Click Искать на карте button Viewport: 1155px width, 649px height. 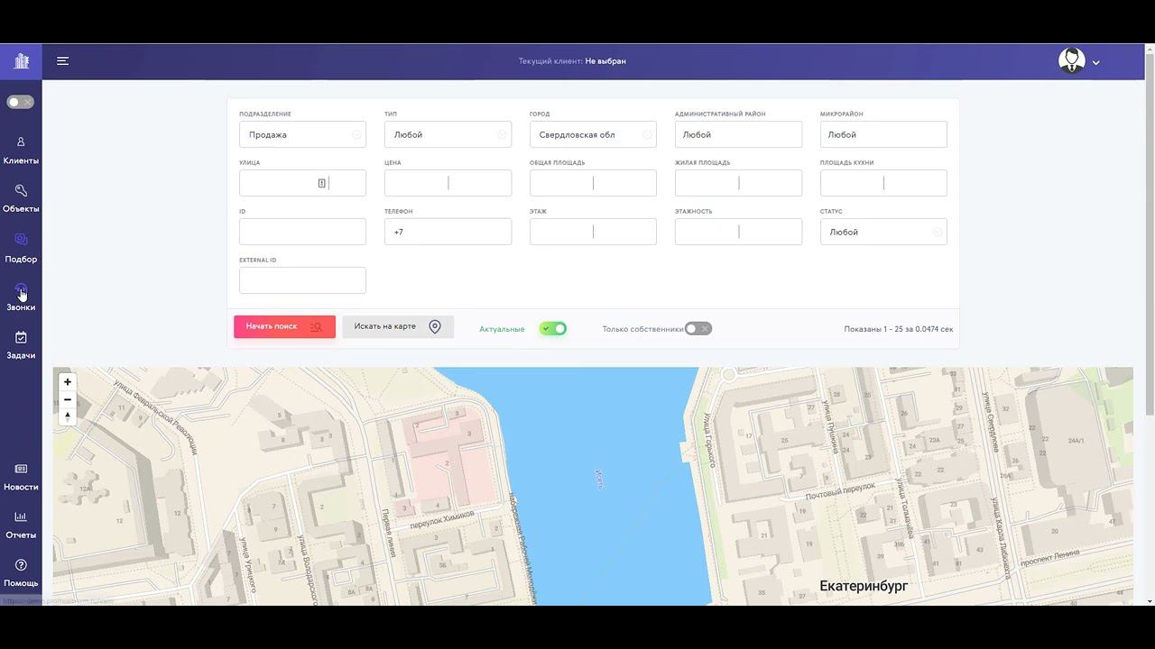click(x=398, y=326)
